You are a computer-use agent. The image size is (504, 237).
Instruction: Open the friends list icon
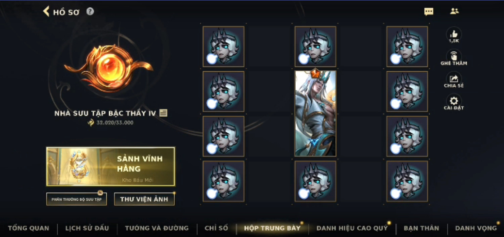[x=454, y=11]
